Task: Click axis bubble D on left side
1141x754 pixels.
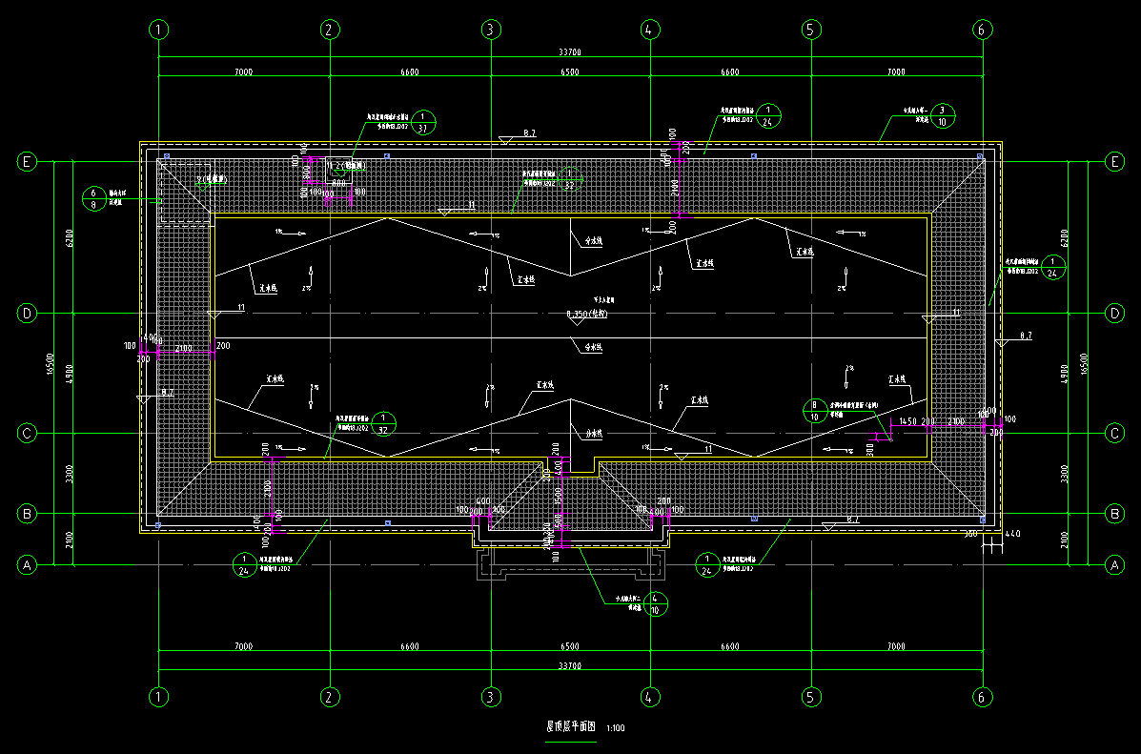Action: 28,313
